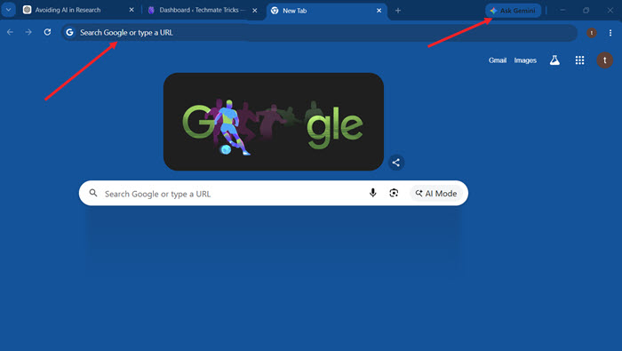This screenshot has width=622, height=351.
Task: Click the Avoiding AI in Research tab favicon
Action: tap(27, 10)
